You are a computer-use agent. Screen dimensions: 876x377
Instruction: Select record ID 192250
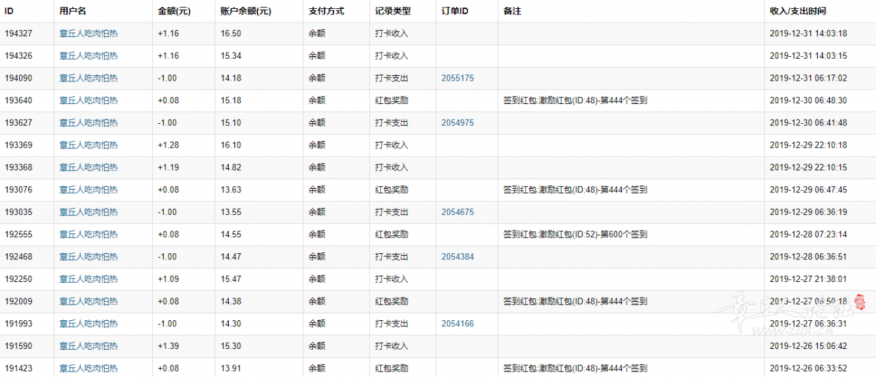coord(18,279)
